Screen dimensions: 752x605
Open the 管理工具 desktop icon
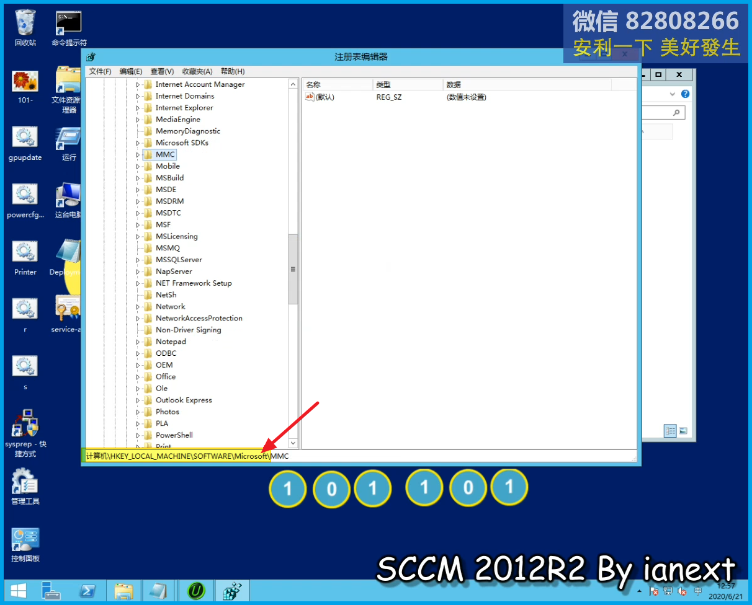coord(25,487)
